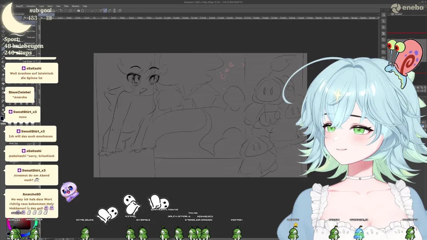The image size is (427, 240).
Task: Click the black main color swatch
Action: click(2, 118)
